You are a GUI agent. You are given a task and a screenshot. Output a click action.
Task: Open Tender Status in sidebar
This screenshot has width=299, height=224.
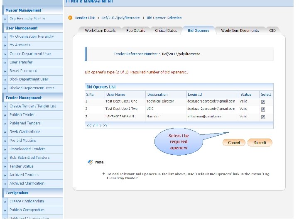coord(21,166)
